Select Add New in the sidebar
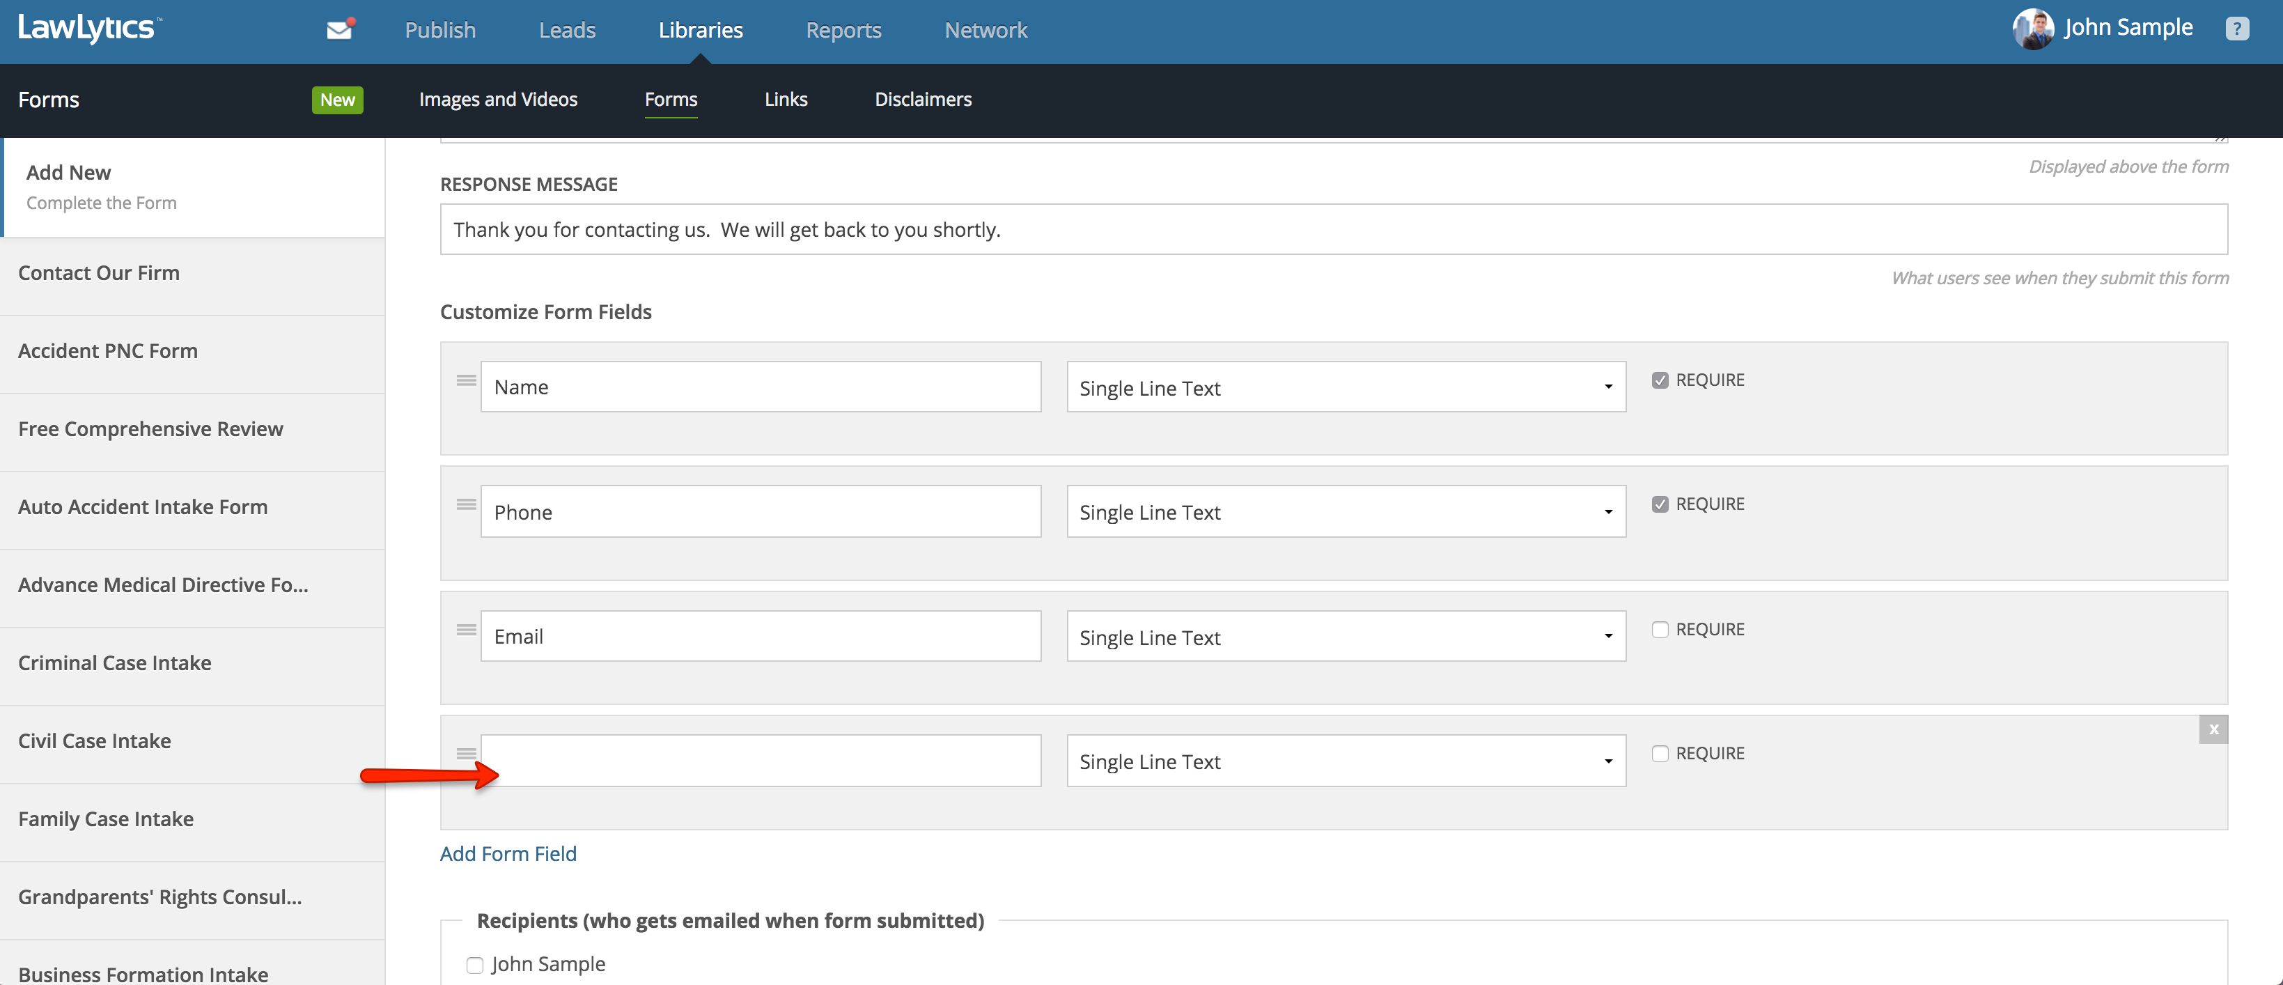This screenshot has height=985, width=2283. [x=192, y=187]
